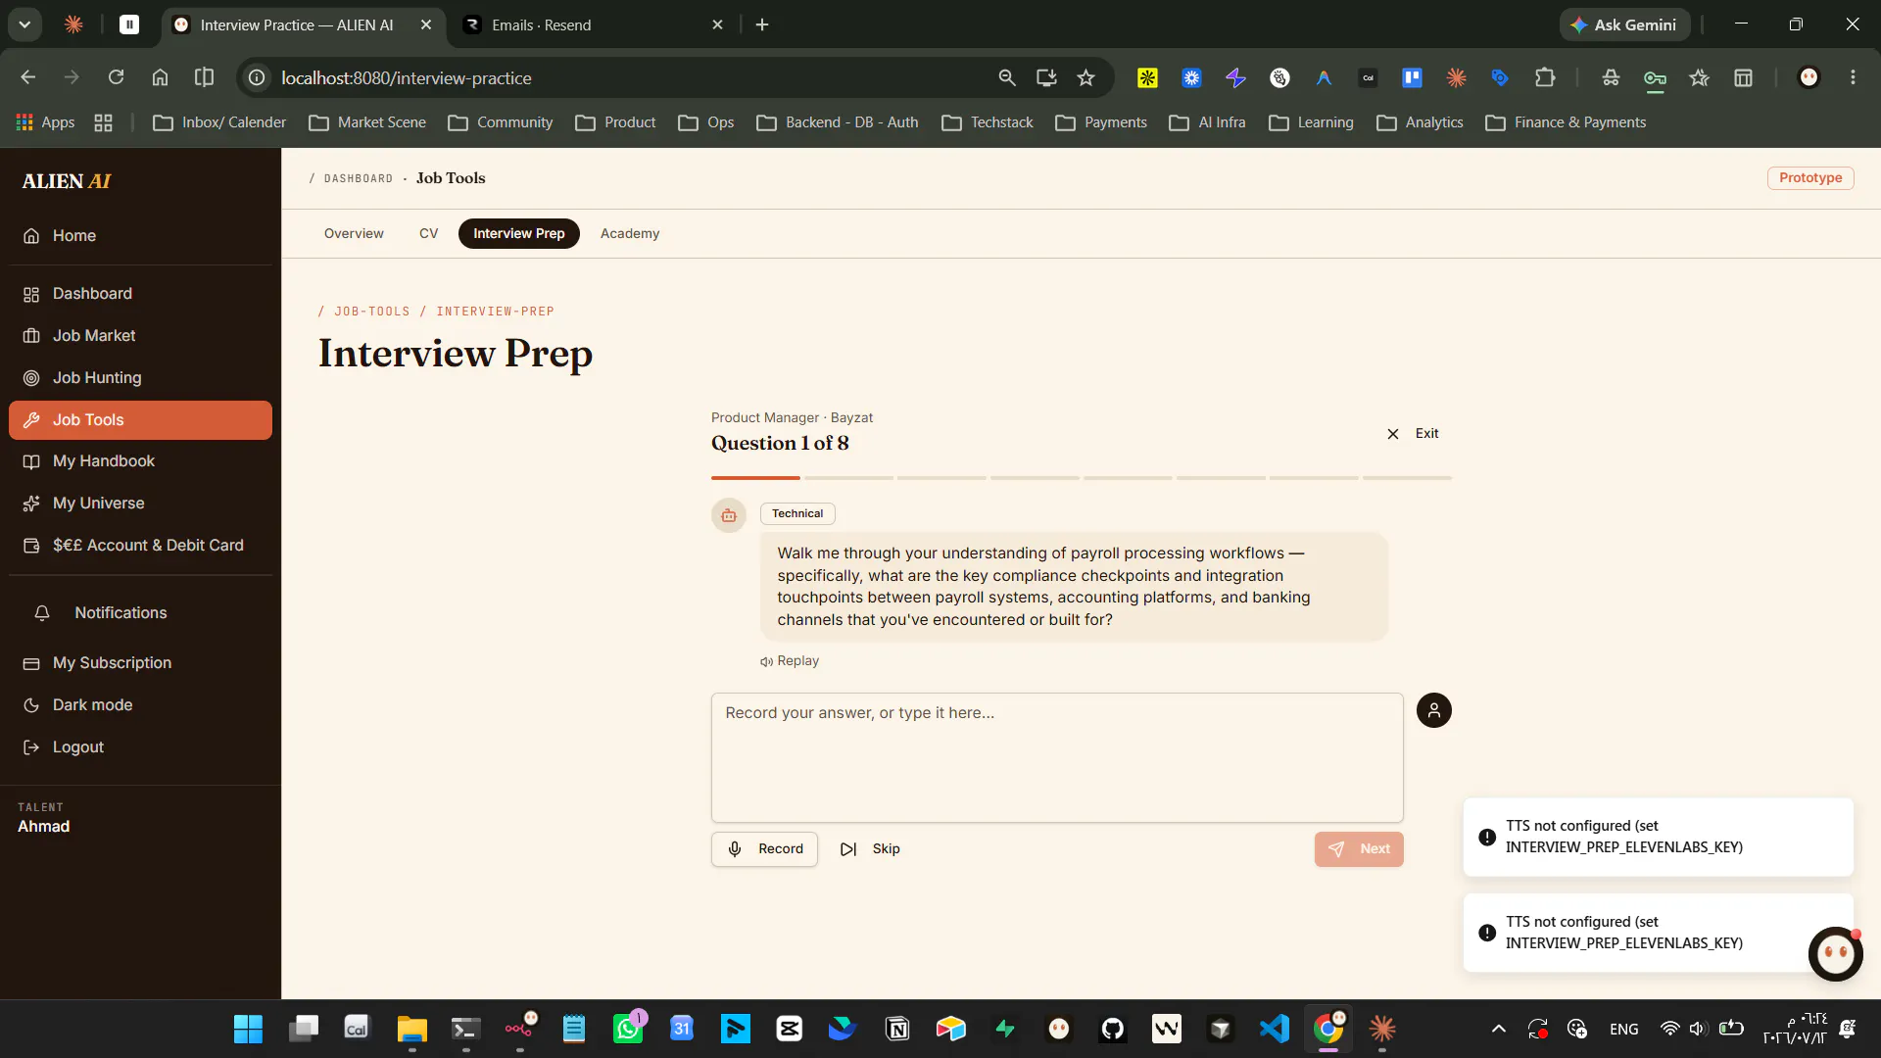Open the Product bookmarks folder
This screenshot has width=1881, height=1058.
click(615, 123)
